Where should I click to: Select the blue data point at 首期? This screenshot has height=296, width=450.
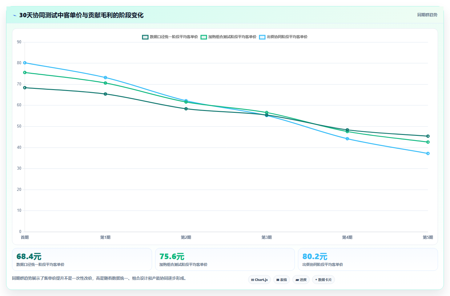25,63
